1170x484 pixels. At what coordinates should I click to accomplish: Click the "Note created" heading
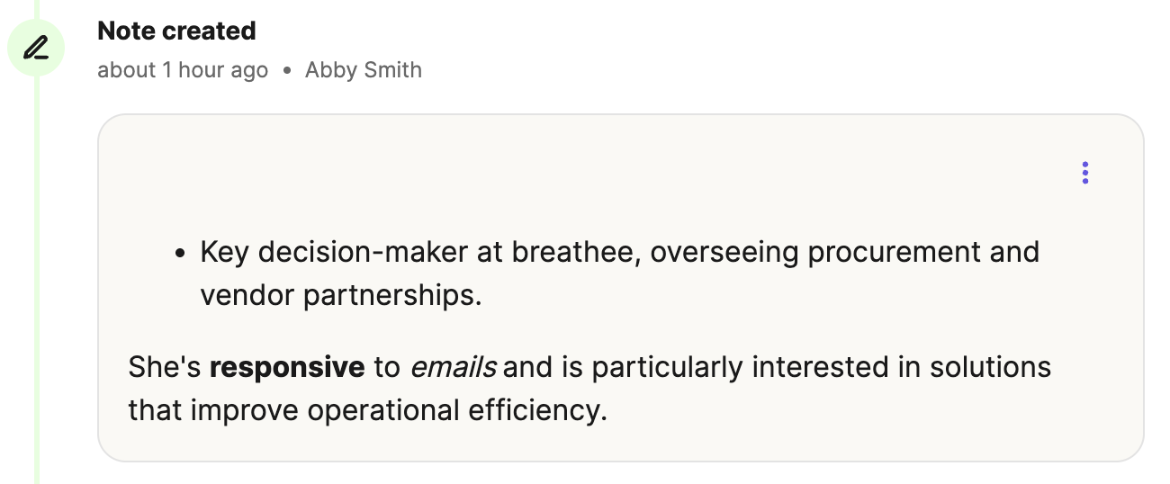pos(176,31)
